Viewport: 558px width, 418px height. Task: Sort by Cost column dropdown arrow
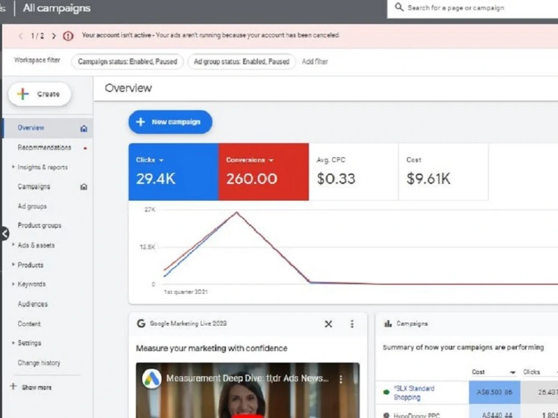point(512,372)
